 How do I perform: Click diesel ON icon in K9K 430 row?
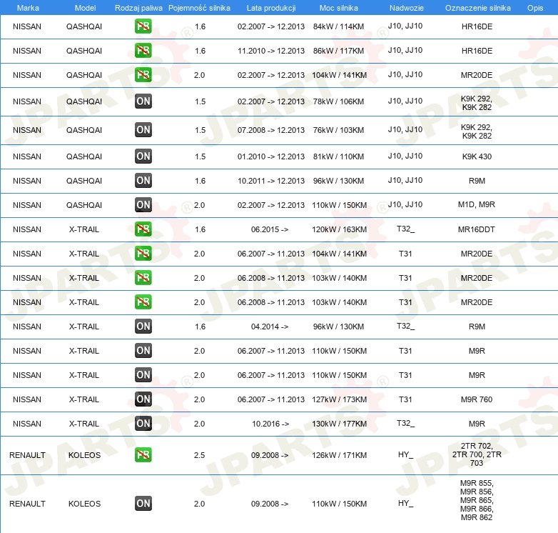(x=143, y=156)
